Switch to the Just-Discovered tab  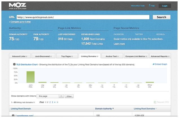coord(43,56)
